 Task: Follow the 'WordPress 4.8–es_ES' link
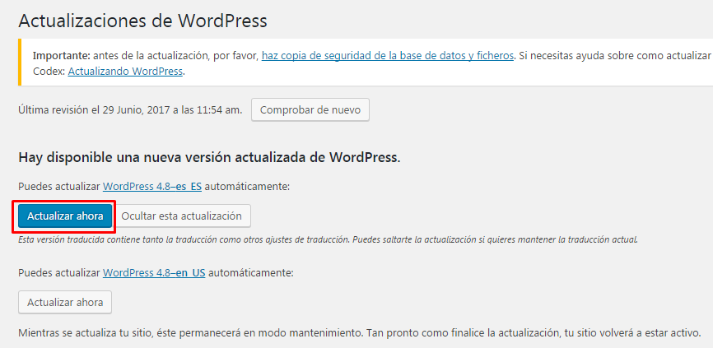[x=152, y=186]
